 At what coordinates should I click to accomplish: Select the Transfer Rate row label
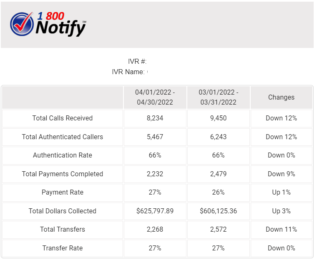point(63,248)
